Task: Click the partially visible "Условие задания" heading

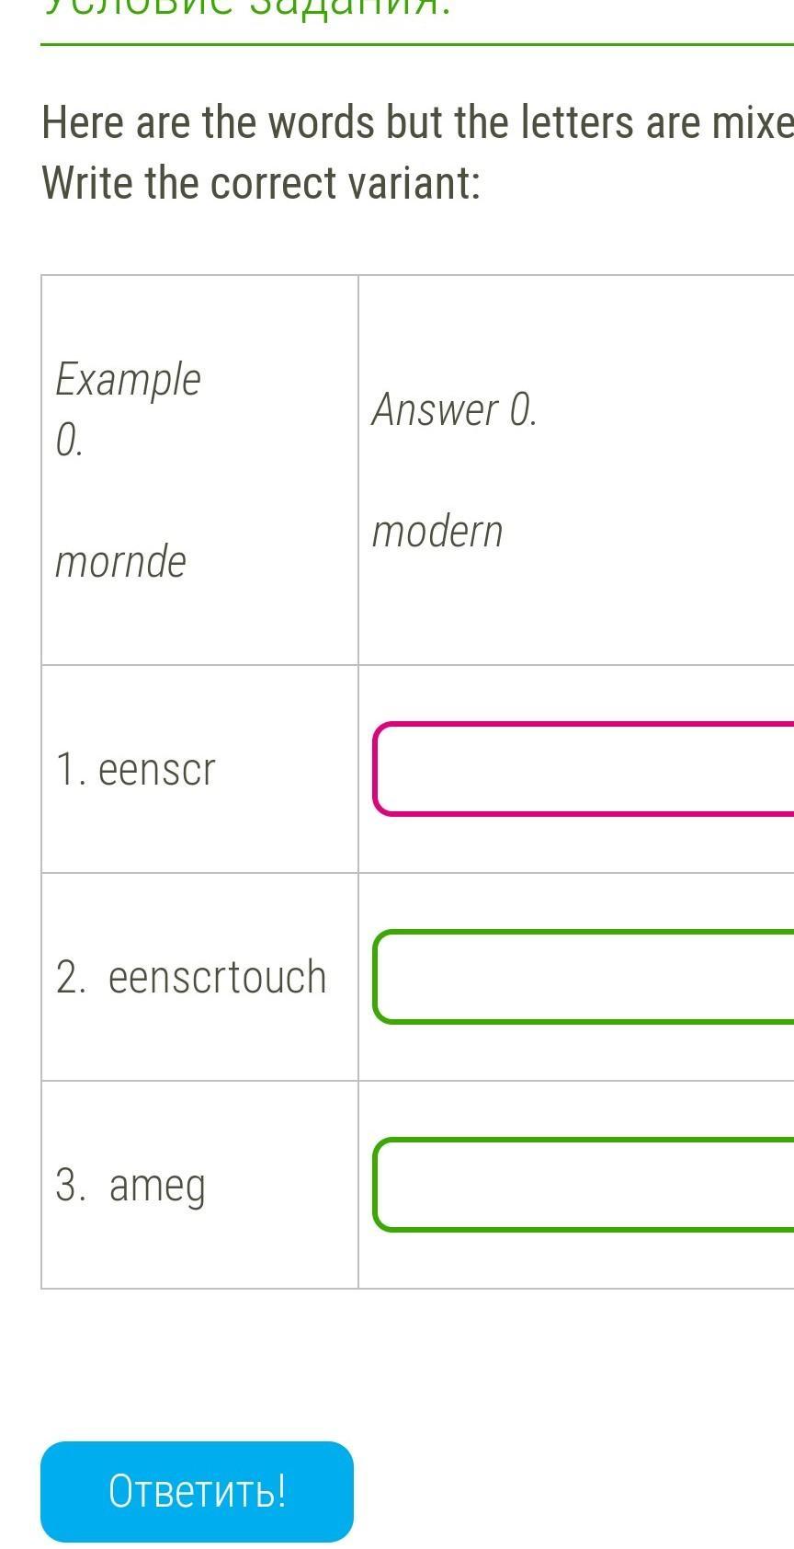Action: 248,7
